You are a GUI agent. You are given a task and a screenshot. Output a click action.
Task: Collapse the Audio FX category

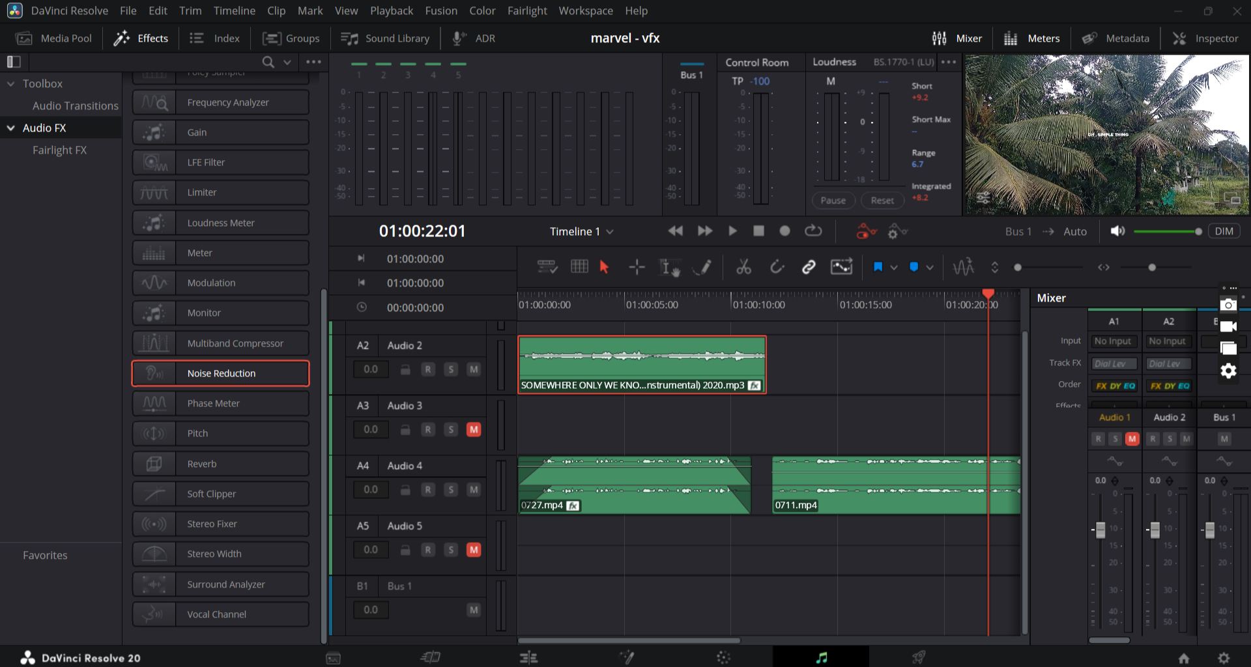tap(10, 128)
